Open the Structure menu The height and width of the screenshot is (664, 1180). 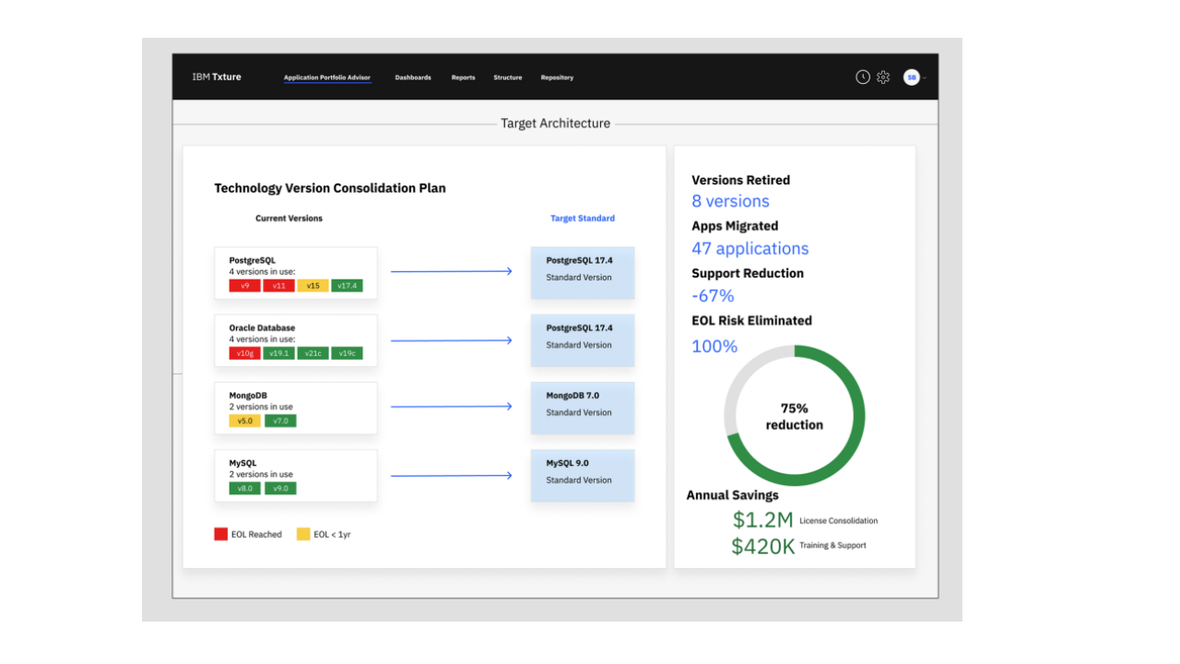508,77
